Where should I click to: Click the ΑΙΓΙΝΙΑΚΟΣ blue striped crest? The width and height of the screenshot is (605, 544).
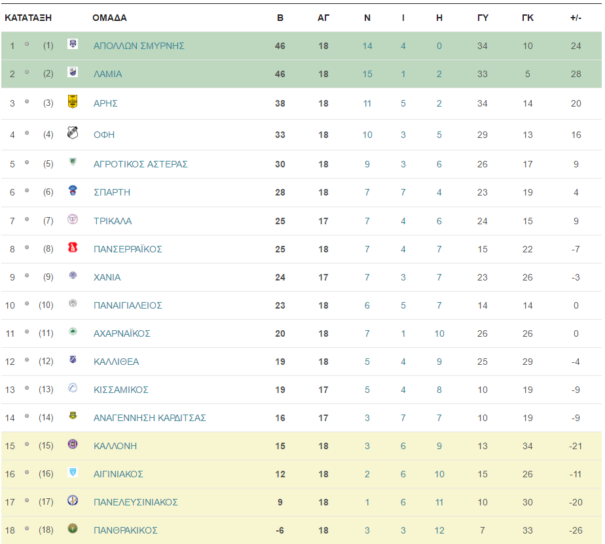tap(73, 472)
